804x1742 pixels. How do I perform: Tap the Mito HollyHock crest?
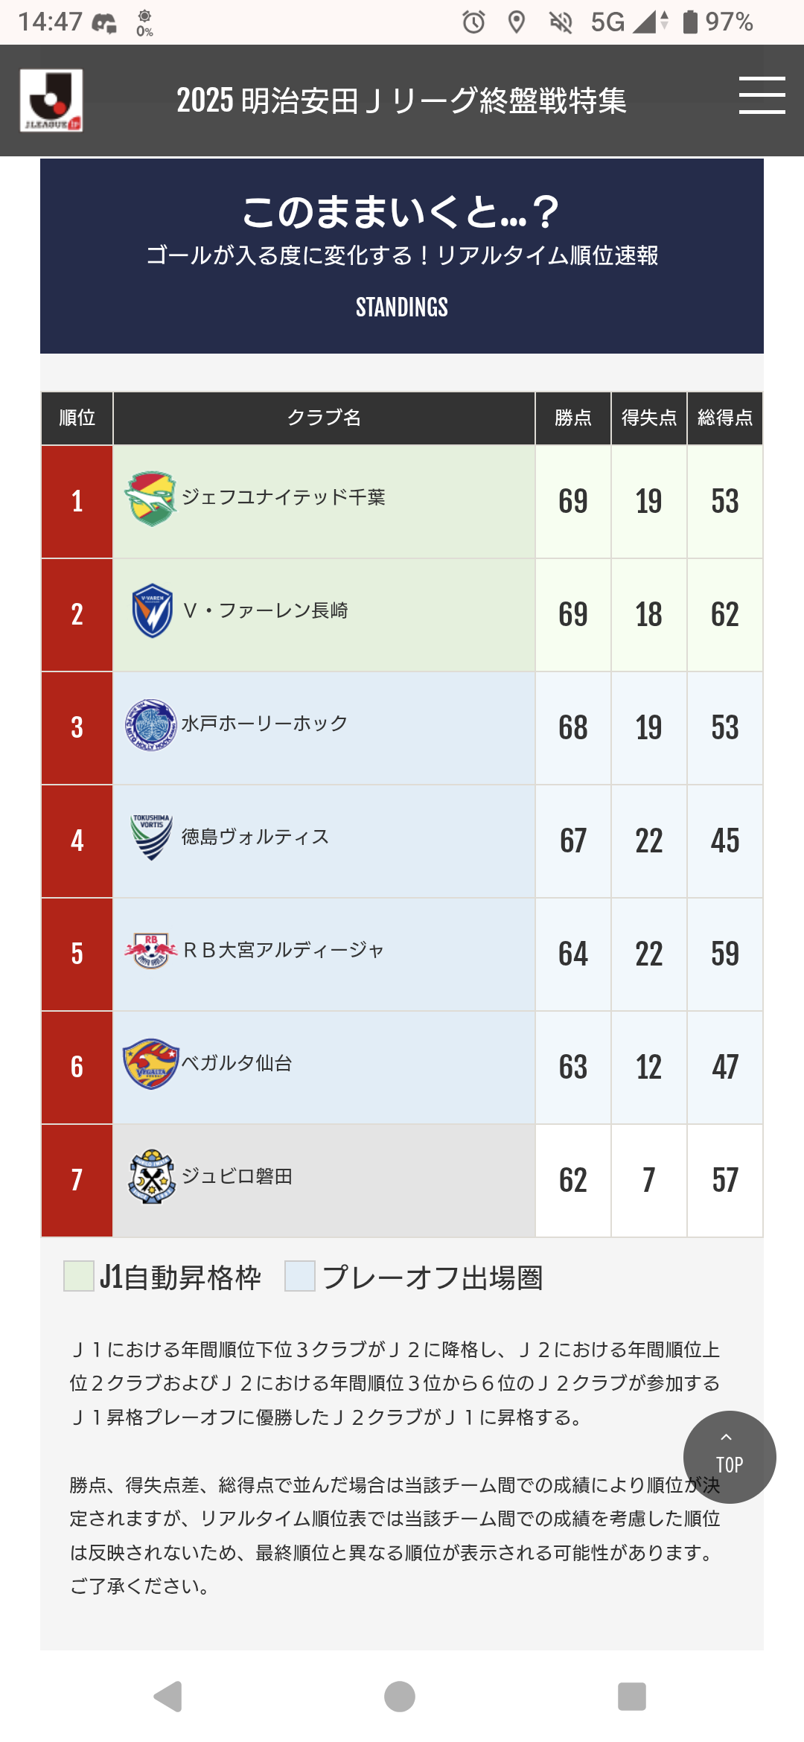(151, 724)
